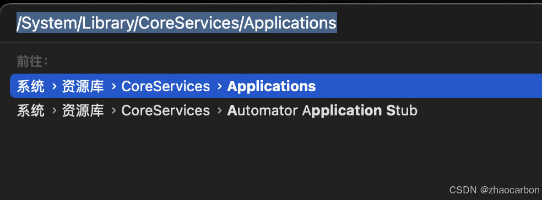Click the 前往: label
The image size is (542, 200).
click(32, 62)
